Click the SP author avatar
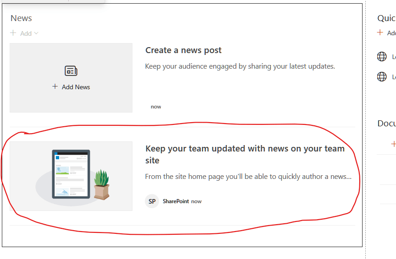The image size is (396, 259). tap(152, 201)
